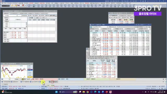Viewport: 167px width, 94px height.
Task: Open Task View from taskbar
Action: coord(80,92)
